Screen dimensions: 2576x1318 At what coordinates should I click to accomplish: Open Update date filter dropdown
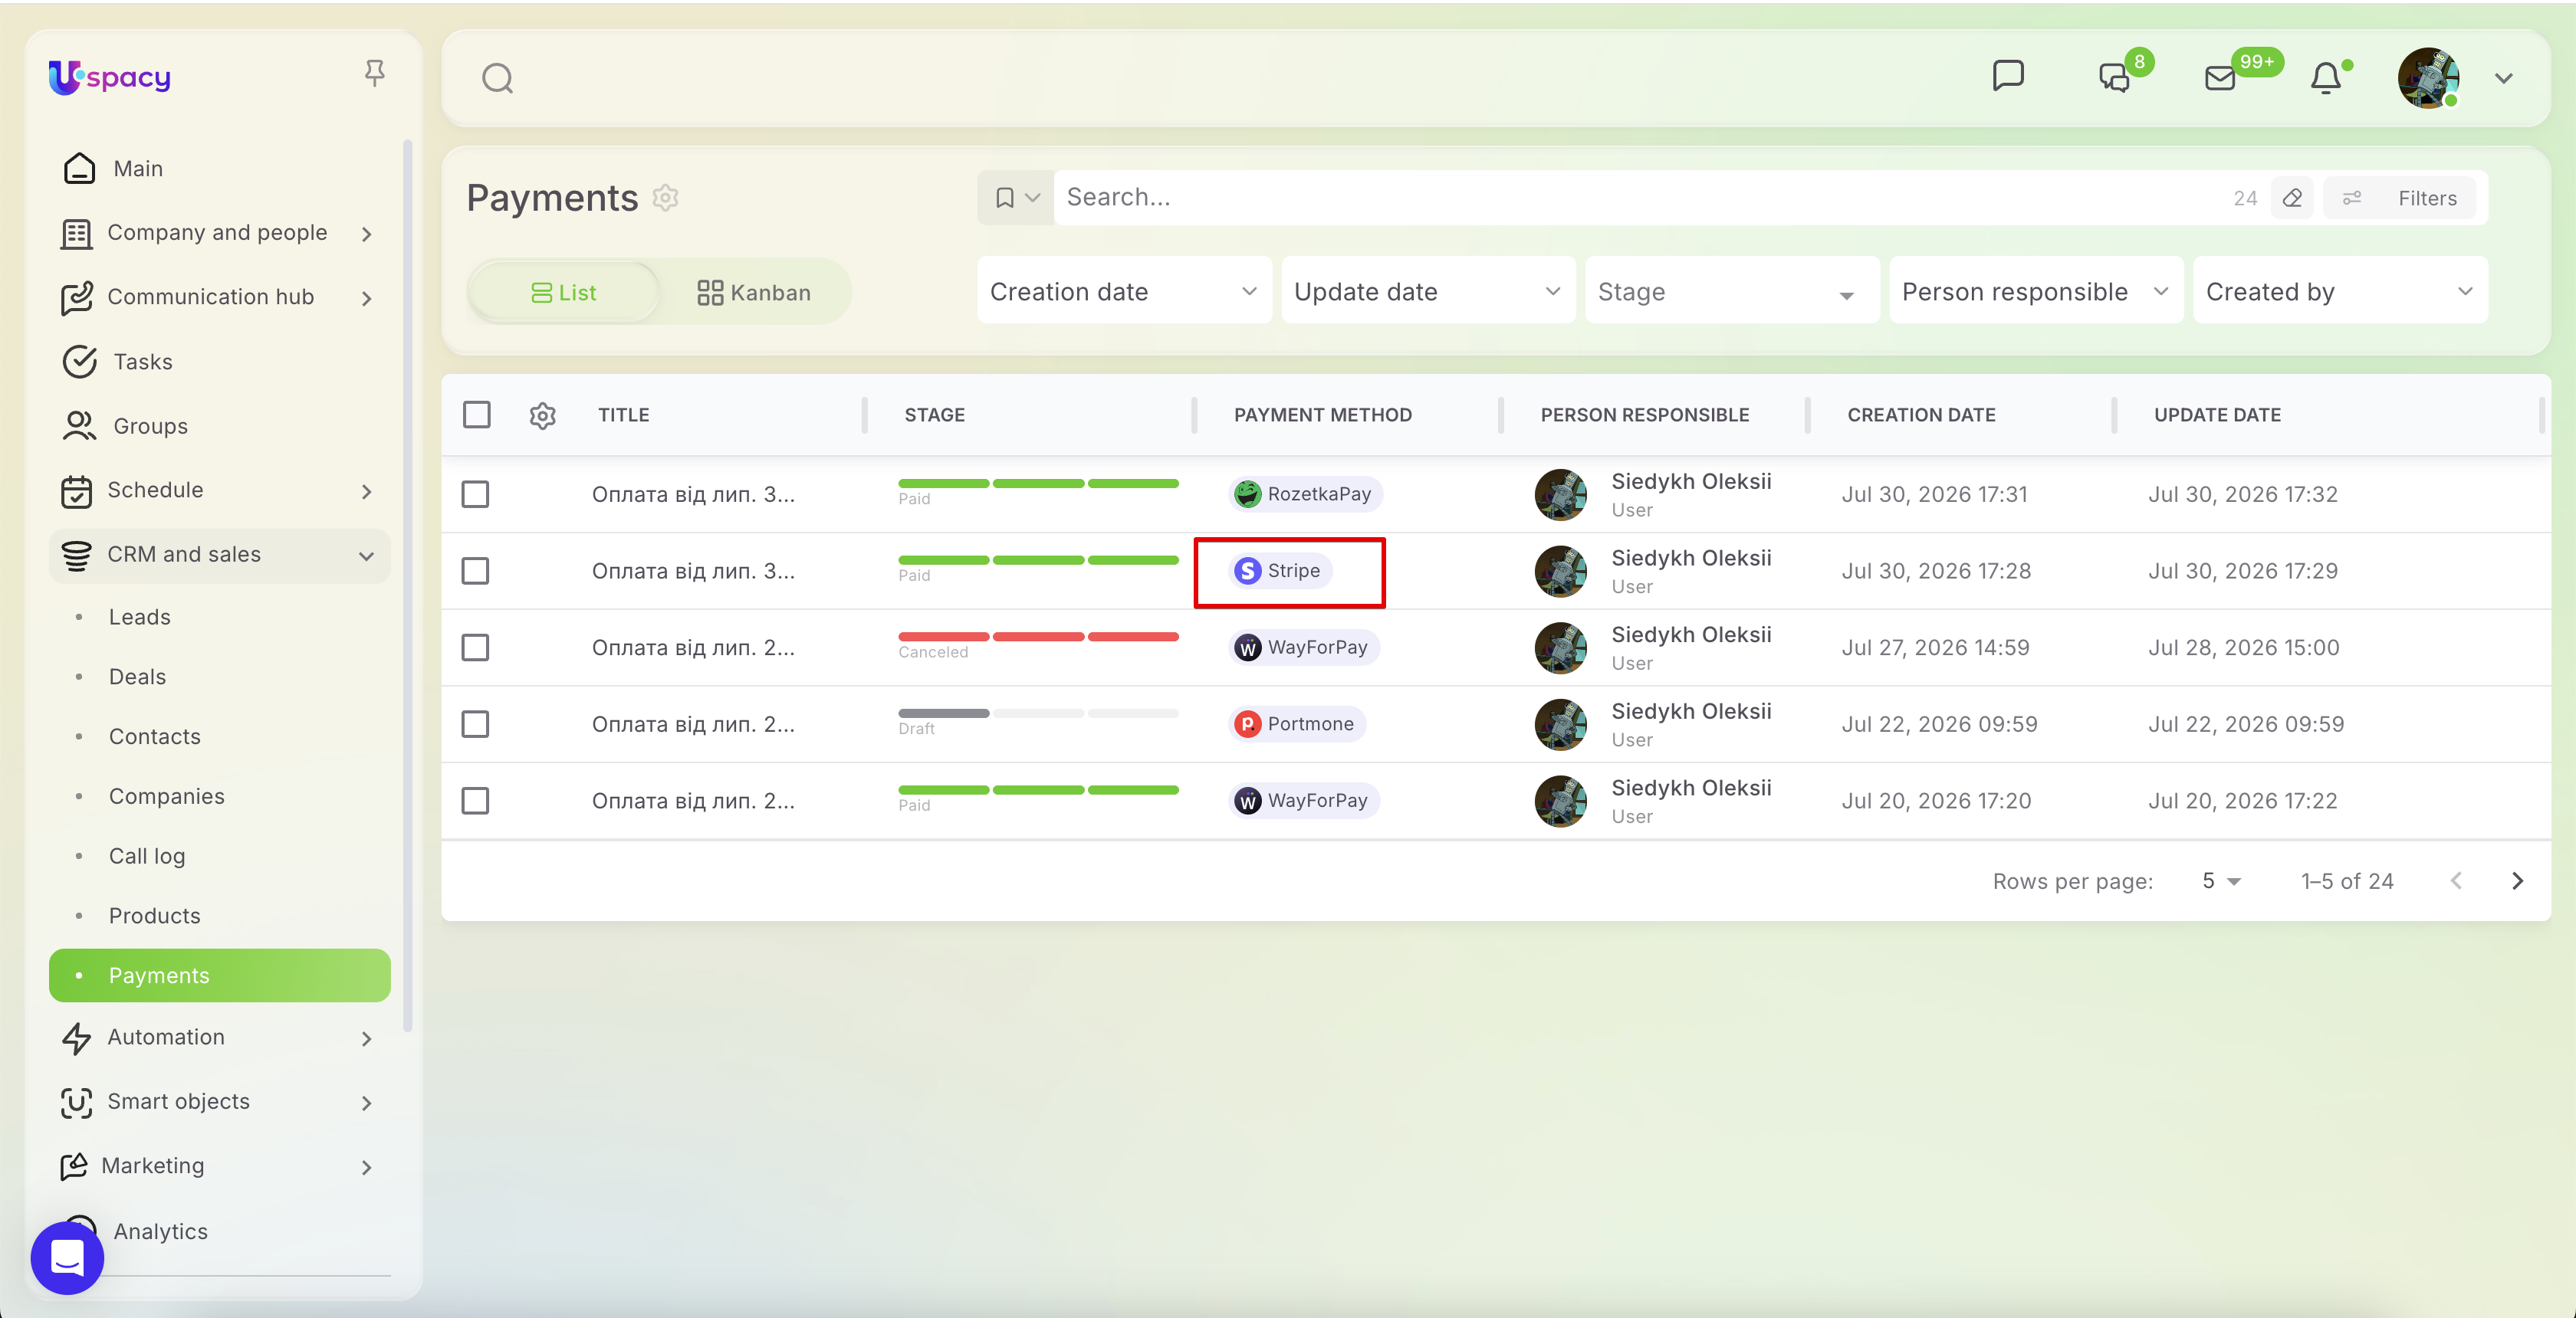point(1428,290)
